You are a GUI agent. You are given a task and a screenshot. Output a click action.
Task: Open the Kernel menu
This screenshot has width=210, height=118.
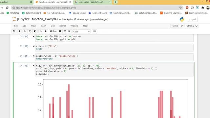63,26
